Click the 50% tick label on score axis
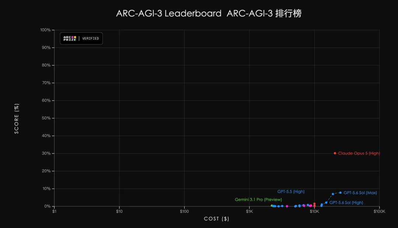 [x=46, y=118]
